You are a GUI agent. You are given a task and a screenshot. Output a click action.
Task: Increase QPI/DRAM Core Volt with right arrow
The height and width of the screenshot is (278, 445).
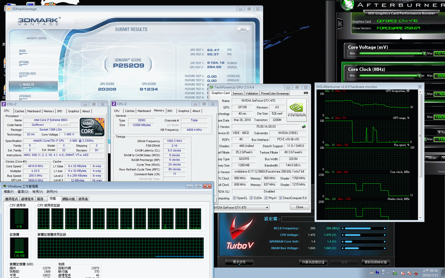tap(385, 242)
